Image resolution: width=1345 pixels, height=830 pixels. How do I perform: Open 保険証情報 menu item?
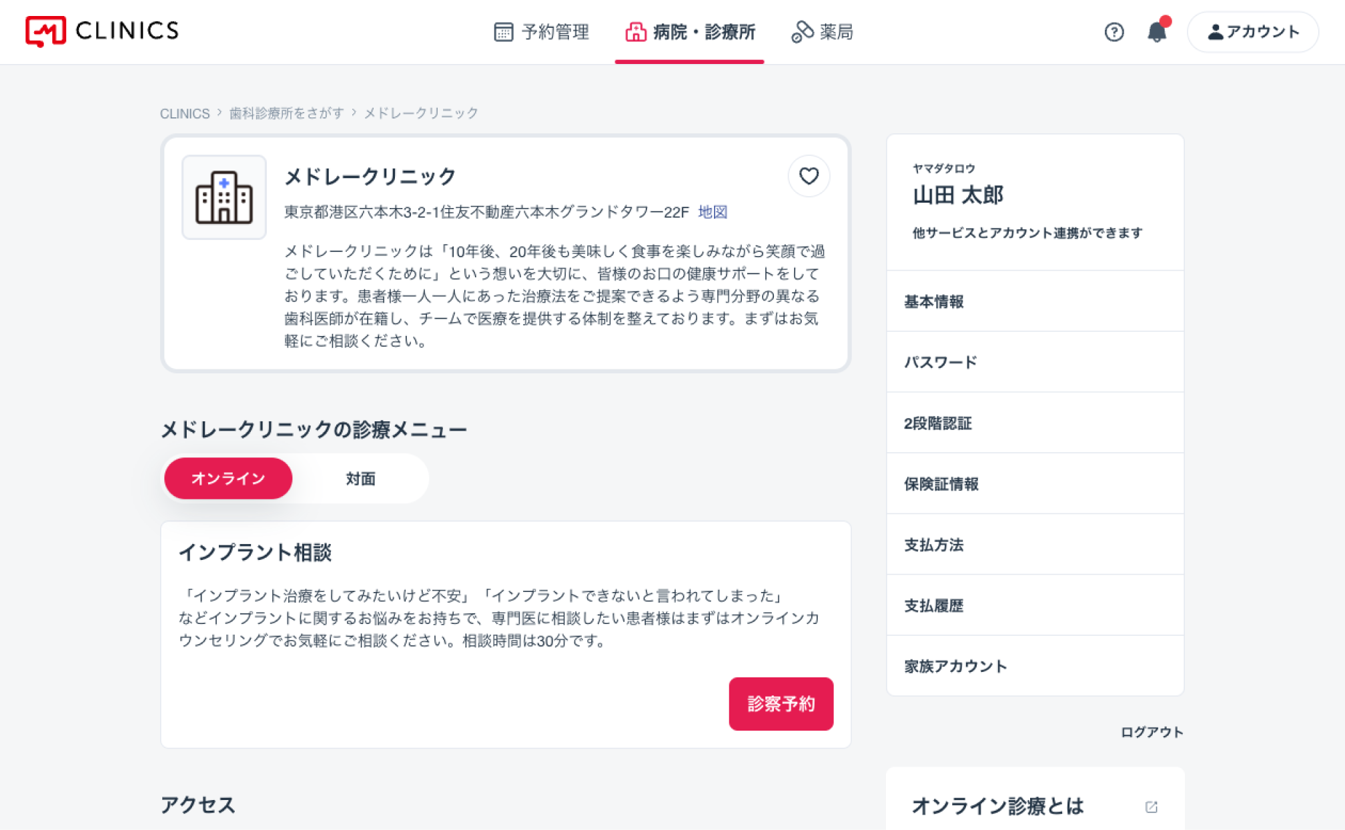[x=1035, y=483]
